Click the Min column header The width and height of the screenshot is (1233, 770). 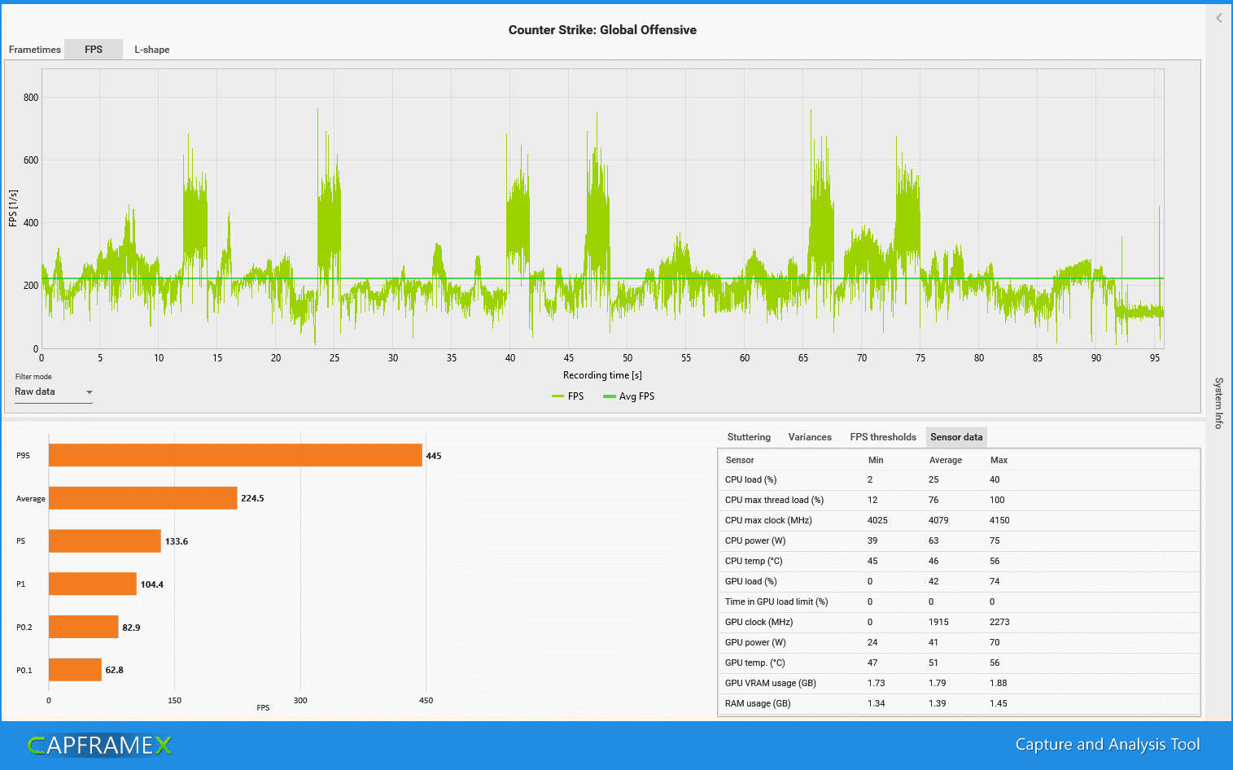(876, 460)
